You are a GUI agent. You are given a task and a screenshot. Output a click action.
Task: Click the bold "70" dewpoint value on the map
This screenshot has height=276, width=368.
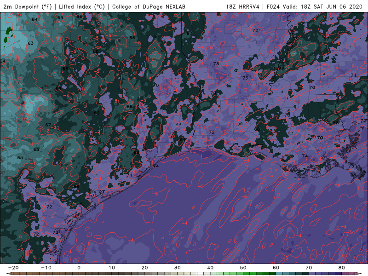320,138
